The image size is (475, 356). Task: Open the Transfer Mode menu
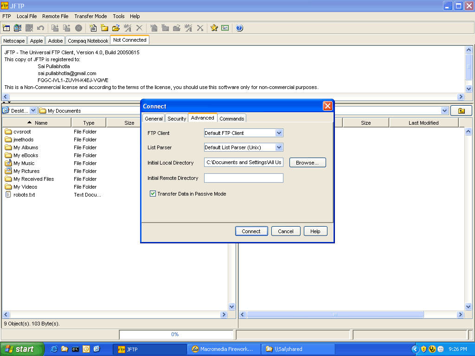coord(90,16)
